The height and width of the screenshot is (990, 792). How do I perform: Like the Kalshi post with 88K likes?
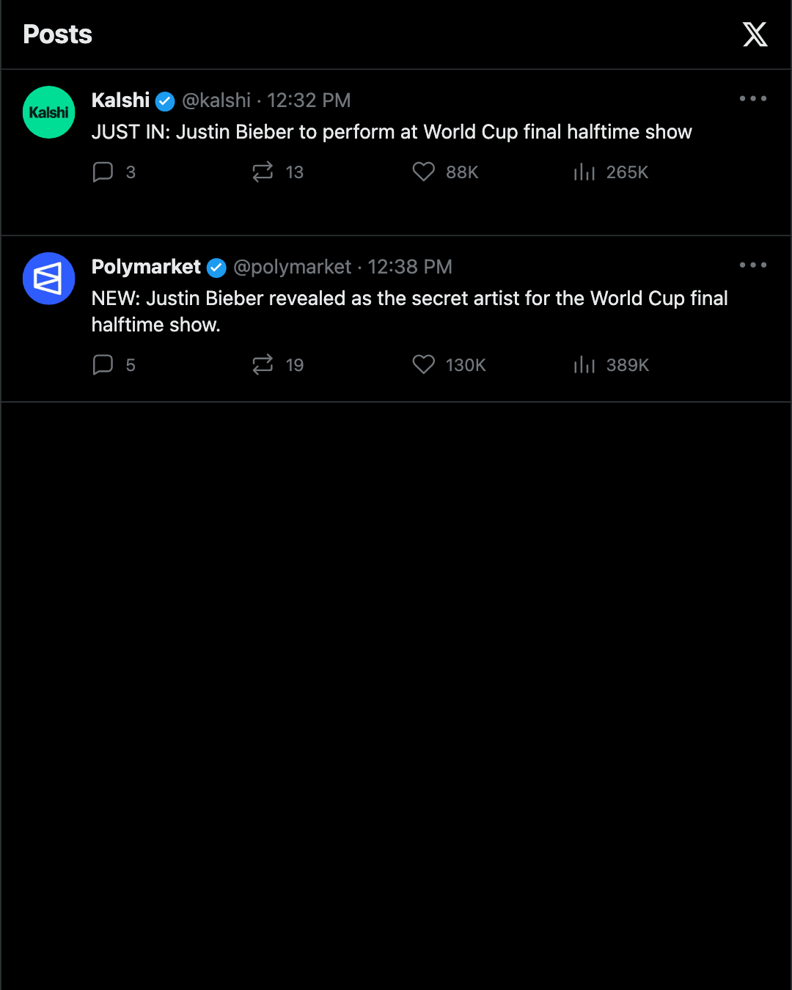tap(423, 172)
